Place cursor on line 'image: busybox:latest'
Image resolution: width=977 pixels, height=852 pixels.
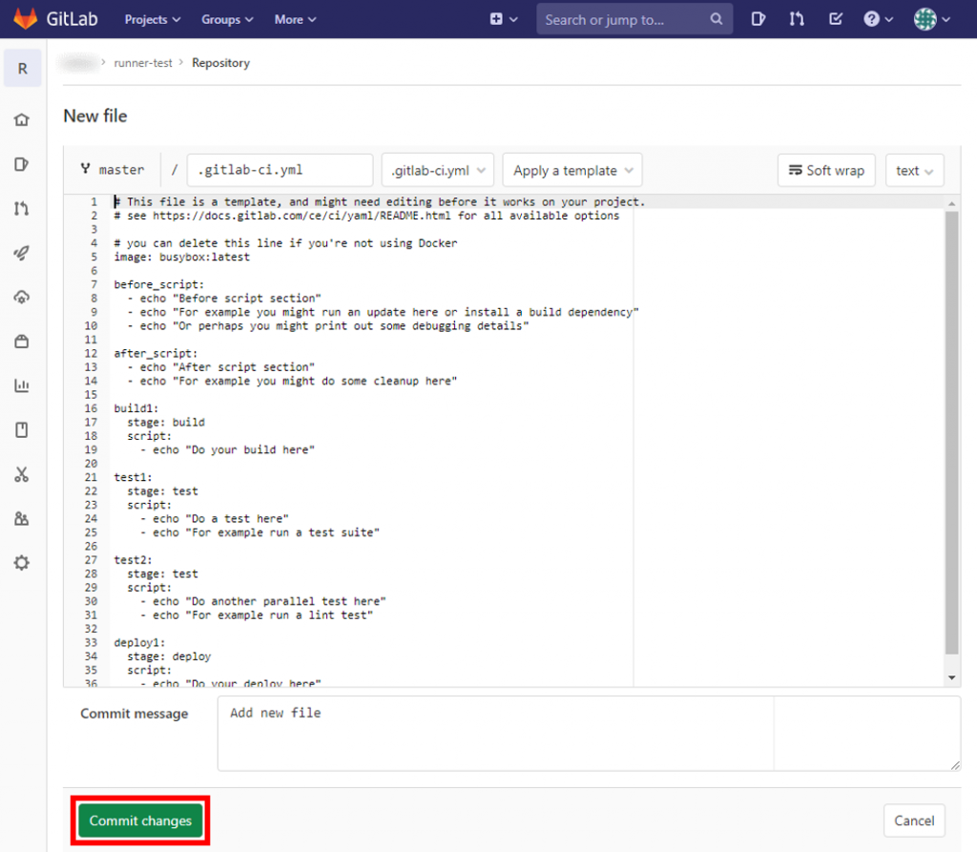point(182,257)
